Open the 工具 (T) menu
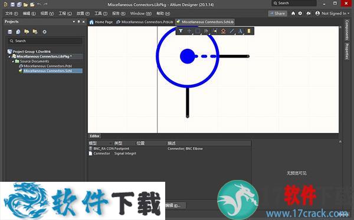The height and width of the screenshot is (220, 354). point(101,14)
